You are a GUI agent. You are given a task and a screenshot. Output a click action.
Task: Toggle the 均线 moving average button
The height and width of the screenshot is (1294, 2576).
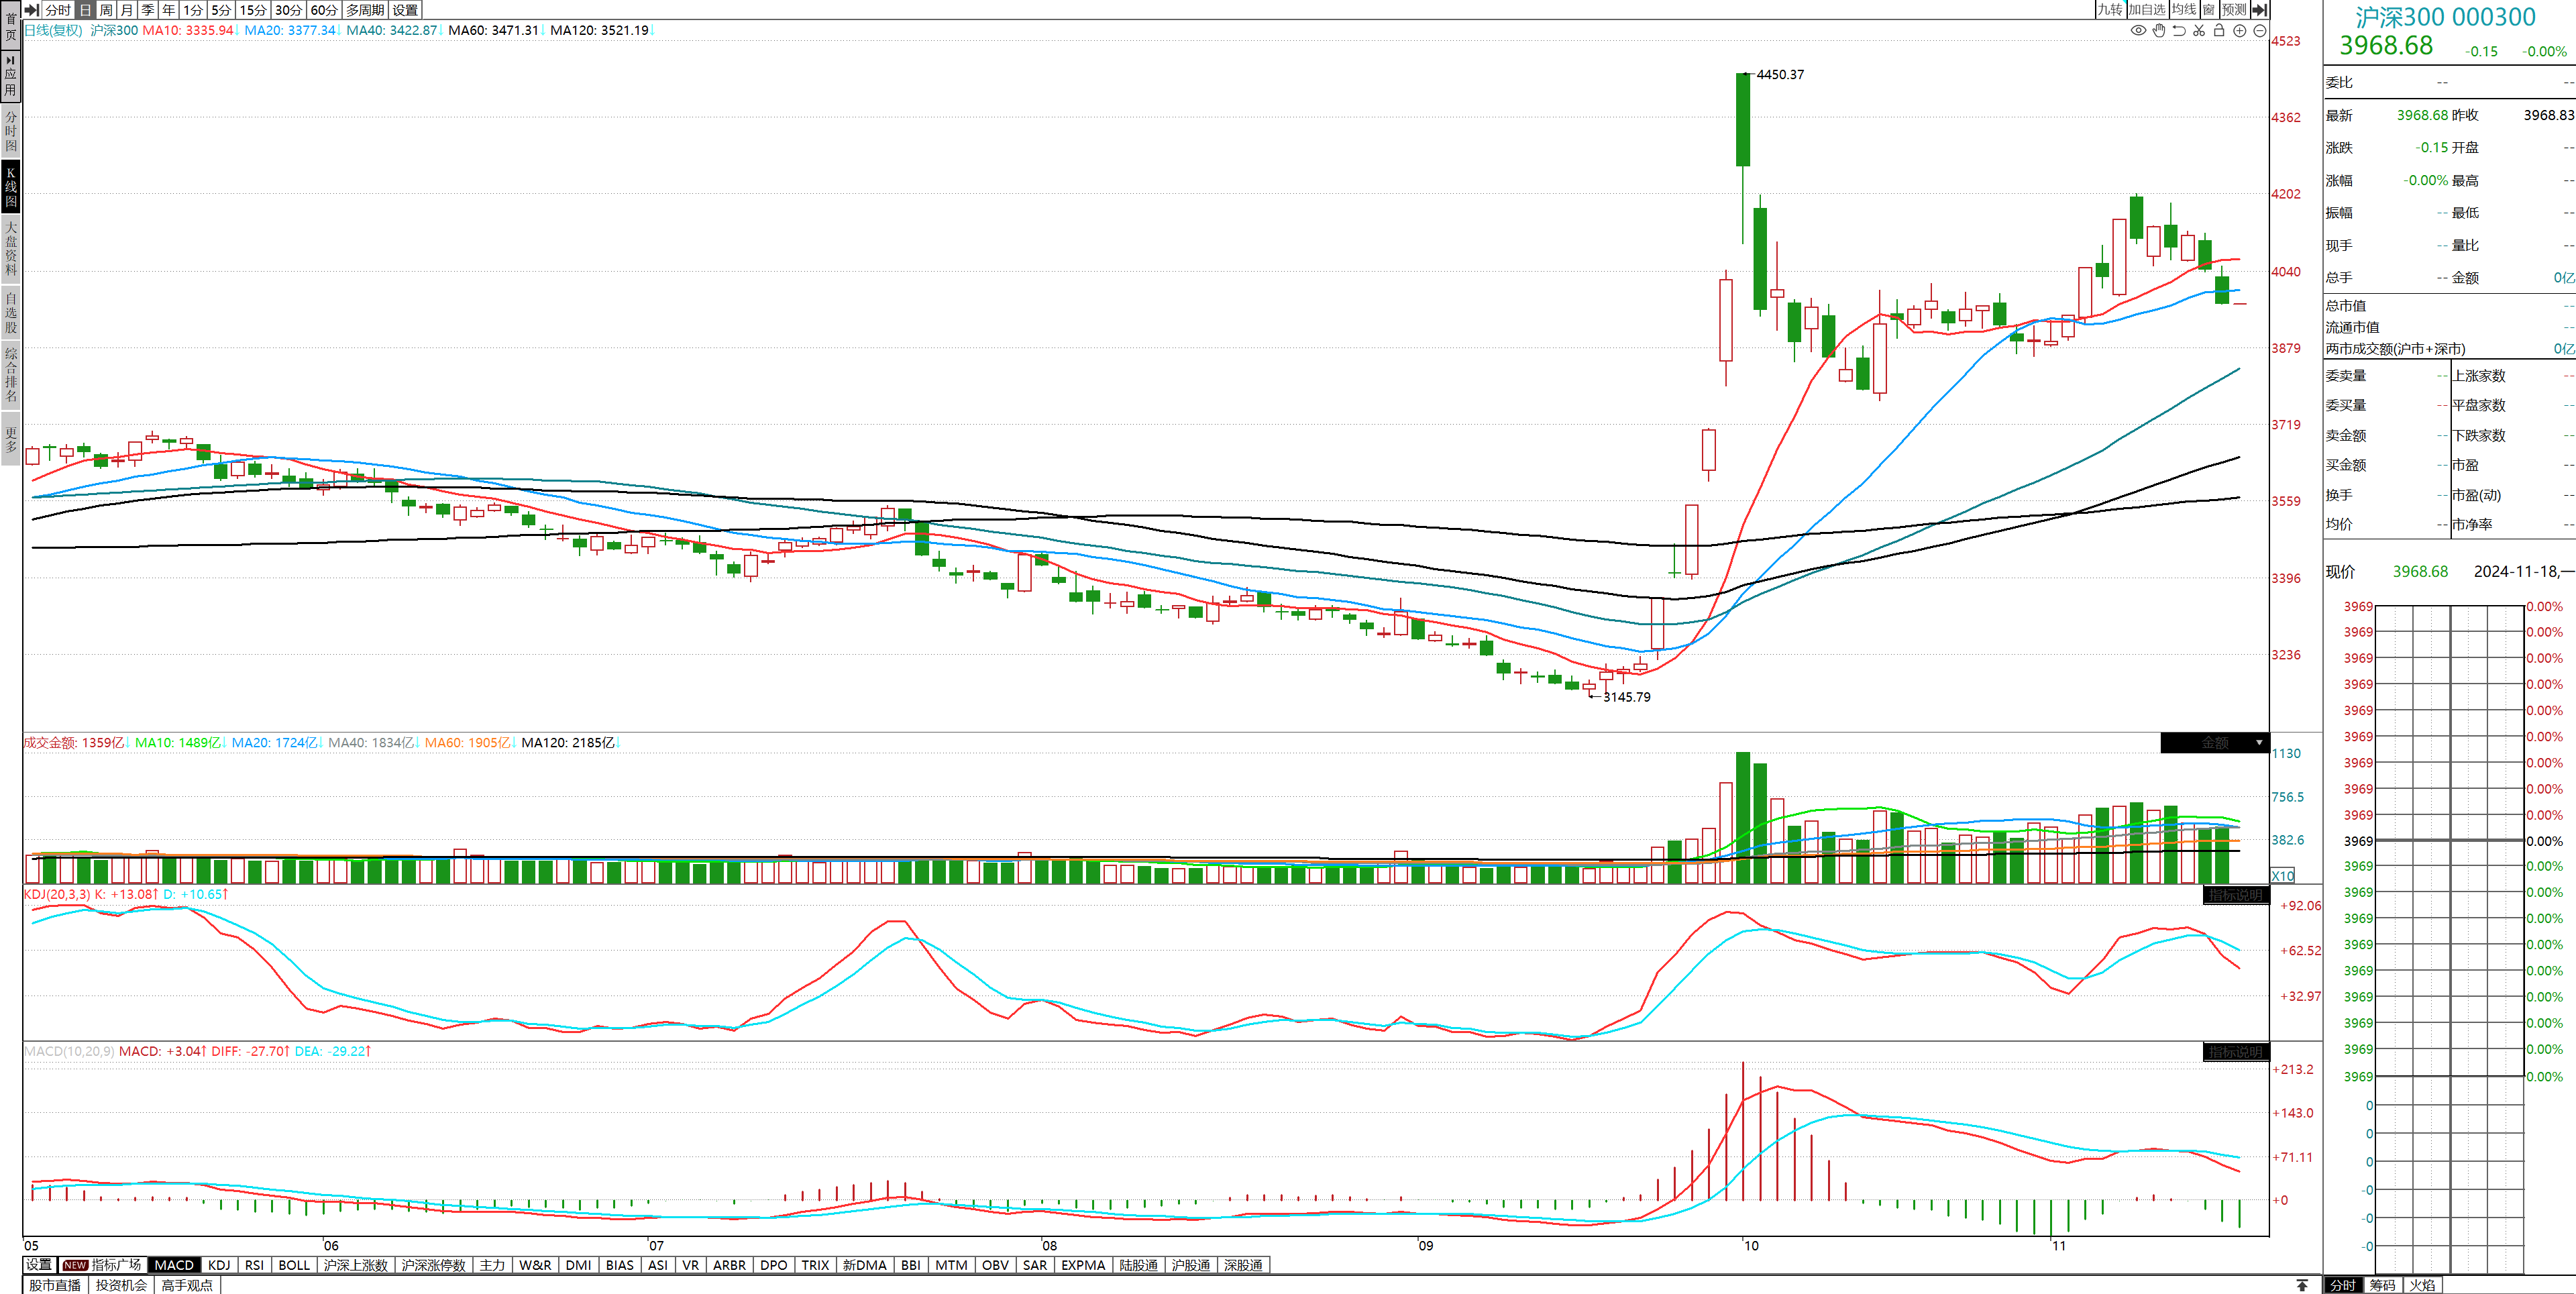tap(2184, 10)
